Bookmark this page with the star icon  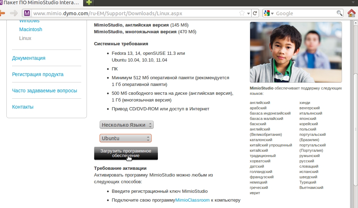coord(242,13)
